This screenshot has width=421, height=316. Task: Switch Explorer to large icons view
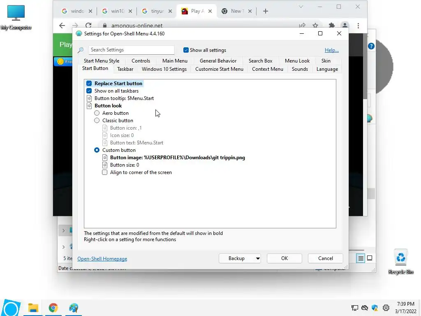(x=370, y=258)
